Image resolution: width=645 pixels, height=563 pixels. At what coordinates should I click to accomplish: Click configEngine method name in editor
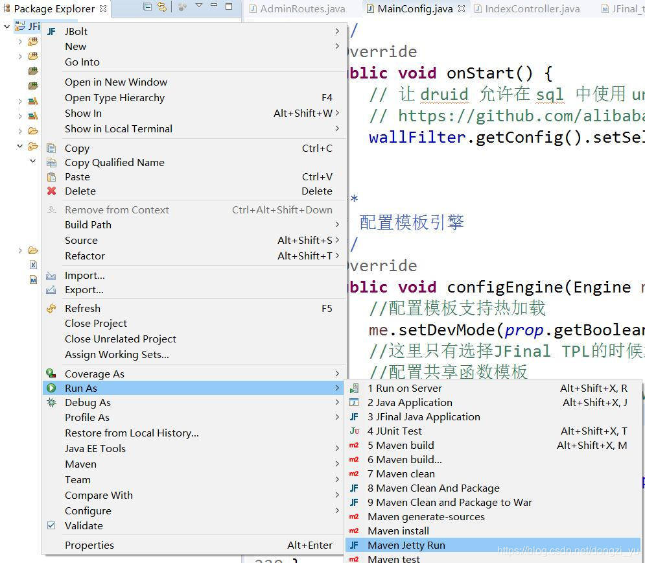[505, 287]
